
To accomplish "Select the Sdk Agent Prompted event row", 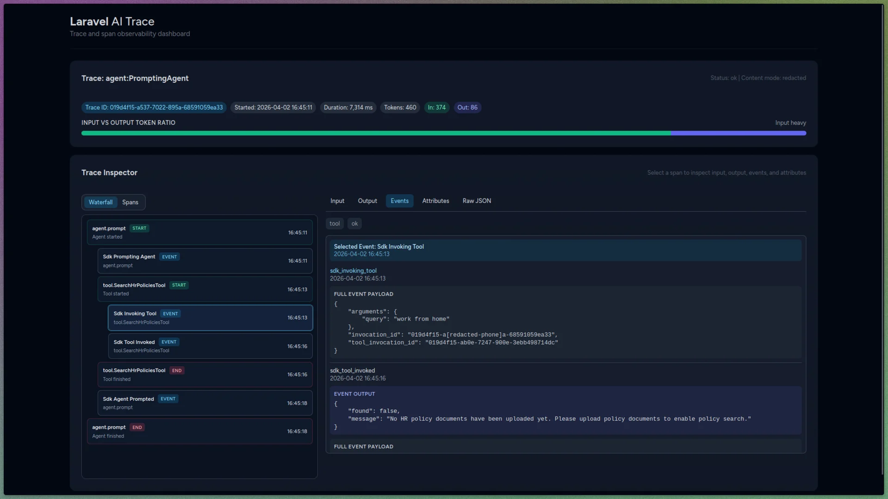I will click(205, 403).
